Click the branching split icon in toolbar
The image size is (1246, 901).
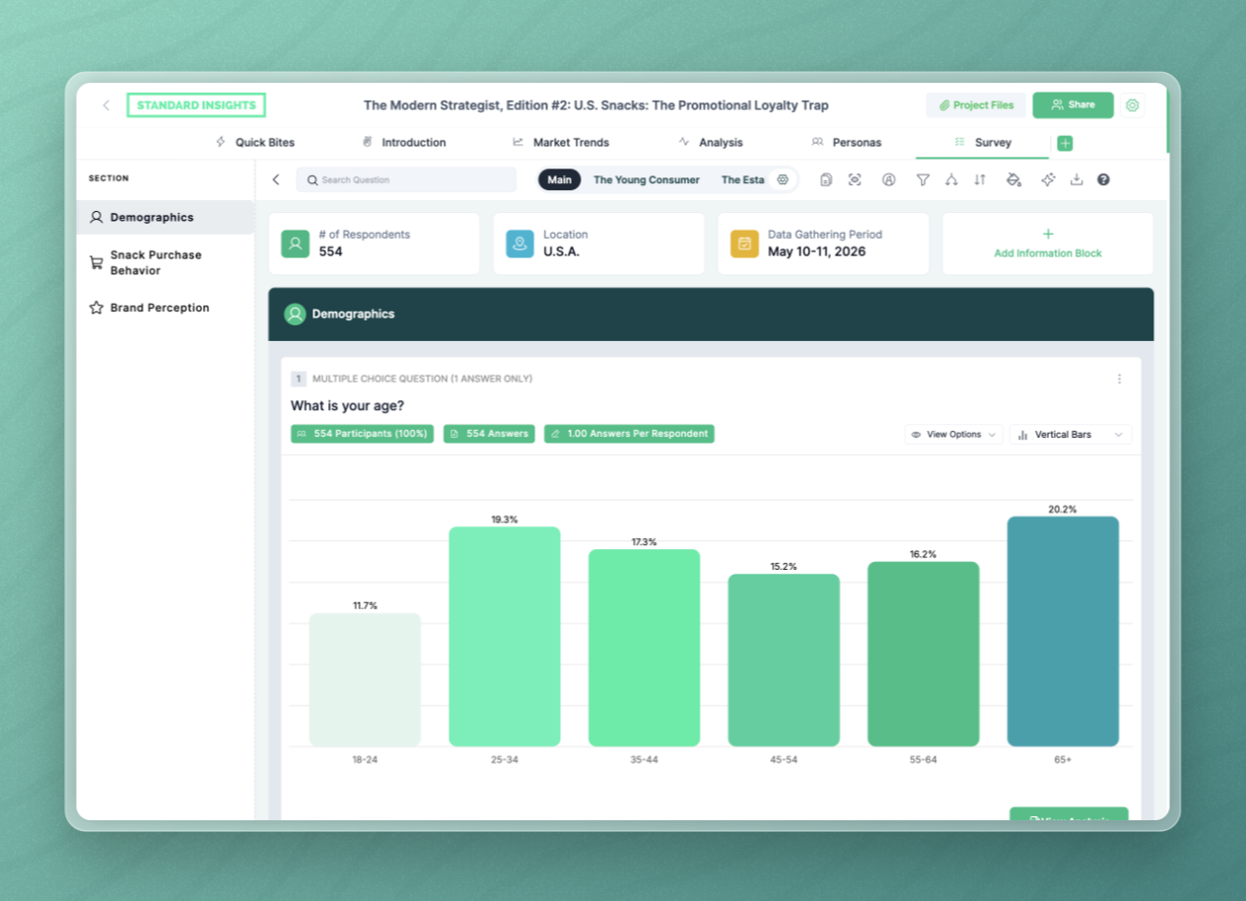951,179
